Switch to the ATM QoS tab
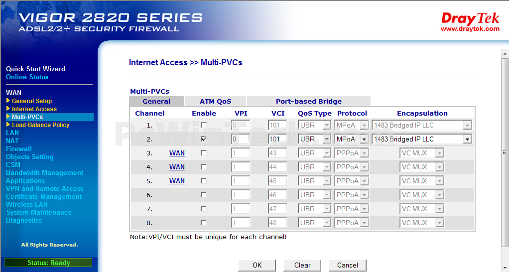Screen dimensions: 509x272 pyautogui.click(x=215, y=101)
